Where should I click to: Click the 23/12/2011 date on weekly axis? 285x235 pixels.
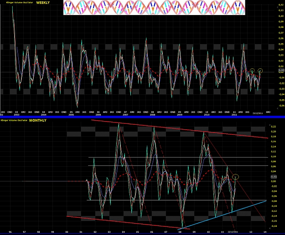click(x=258, y=113)
